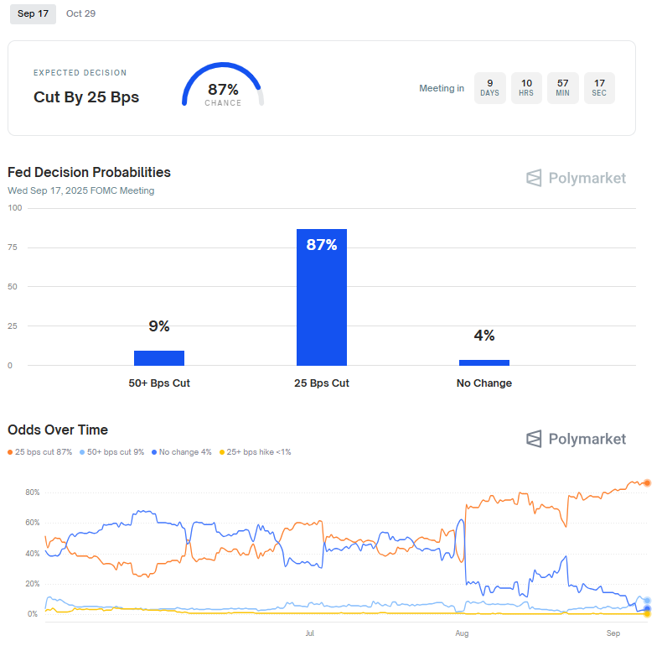Select the Sep 17 meeting tab
Viewport: 667px width, 646px height.
pos(33,13)
